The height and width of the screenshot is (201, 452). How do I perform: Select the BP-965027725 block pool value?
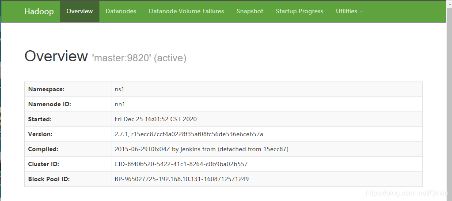point(182,179)
